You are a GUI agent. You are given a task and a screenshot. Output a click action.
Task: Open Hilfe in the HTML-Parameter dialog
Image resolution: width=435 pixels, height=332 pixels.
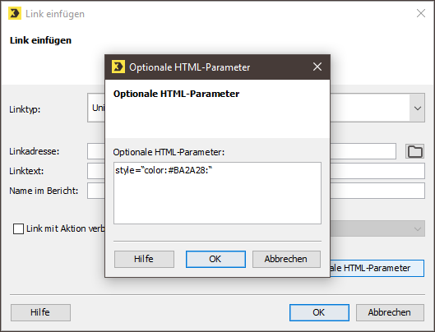[144, 259]
